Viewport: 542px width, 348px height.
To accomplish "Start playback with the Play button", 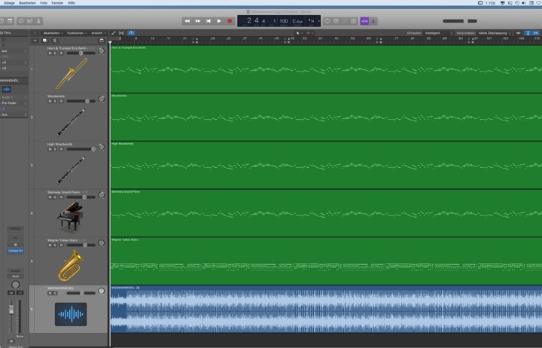I will tap(219, 21).
